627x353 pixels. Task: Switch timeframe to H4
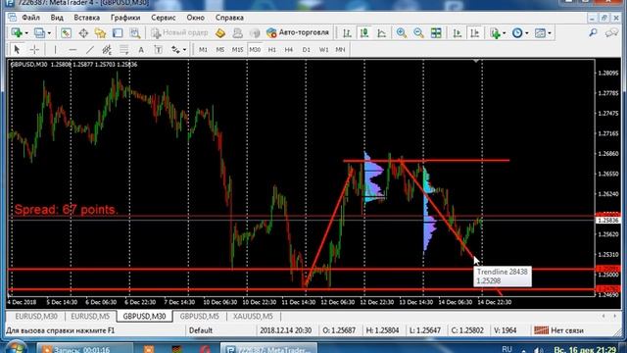289,50
